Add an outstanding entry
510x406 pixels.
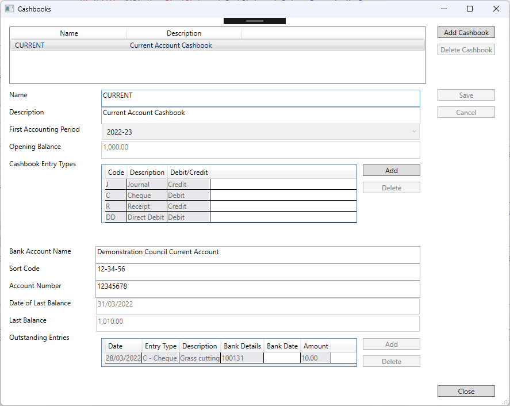point(392,344)
